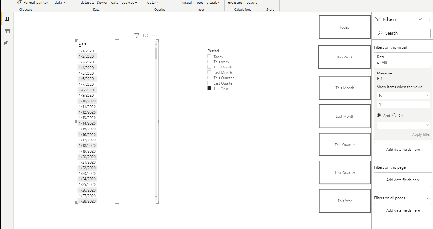Open ellipsis menu for Filters on this visual
Screen dimensions: 433x229
(429, 48)
